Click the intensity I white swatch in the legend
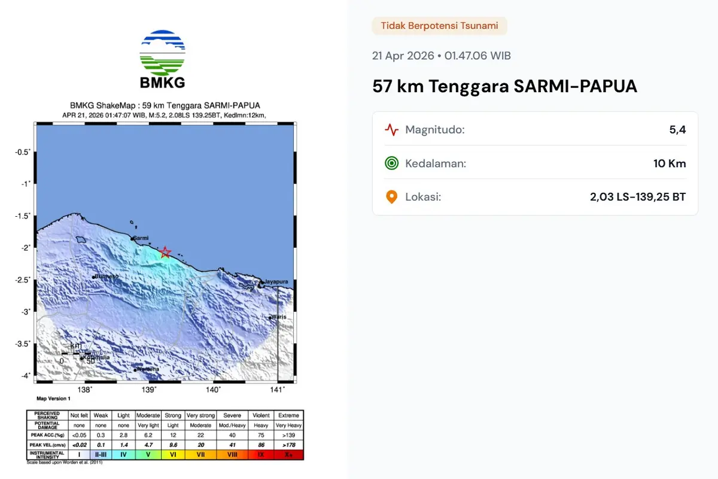718x479 pixels. coord(78,456)
